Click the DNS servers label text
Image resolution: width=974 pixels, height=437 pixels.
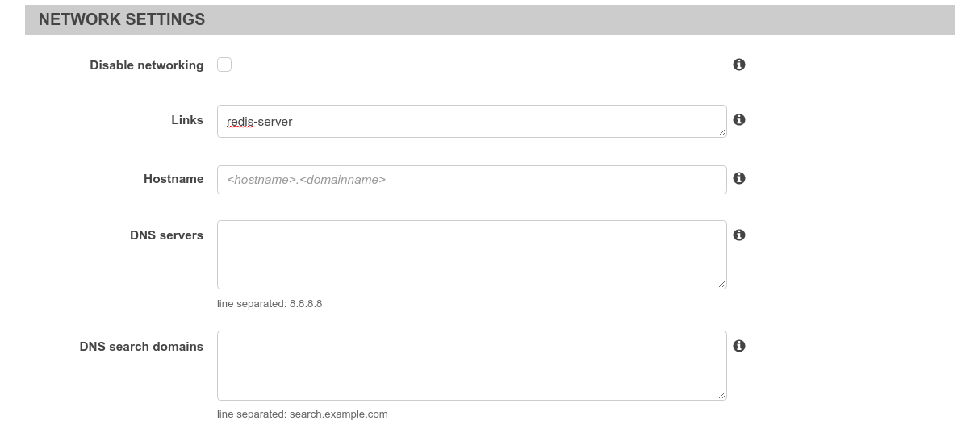pos(166,235)
